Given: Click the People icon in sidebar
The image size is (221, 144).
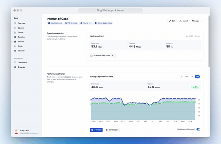Looking at the screenshot, I should pos(15,32).
